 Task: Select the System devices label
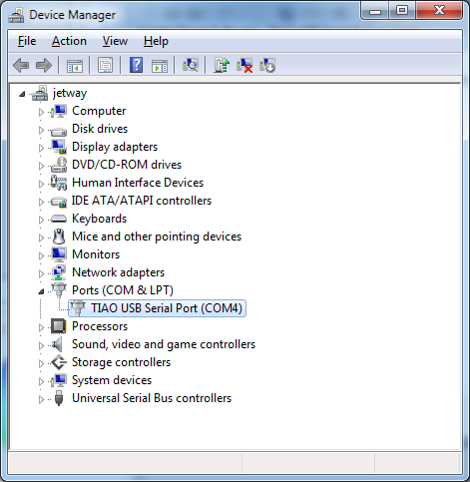112,380
